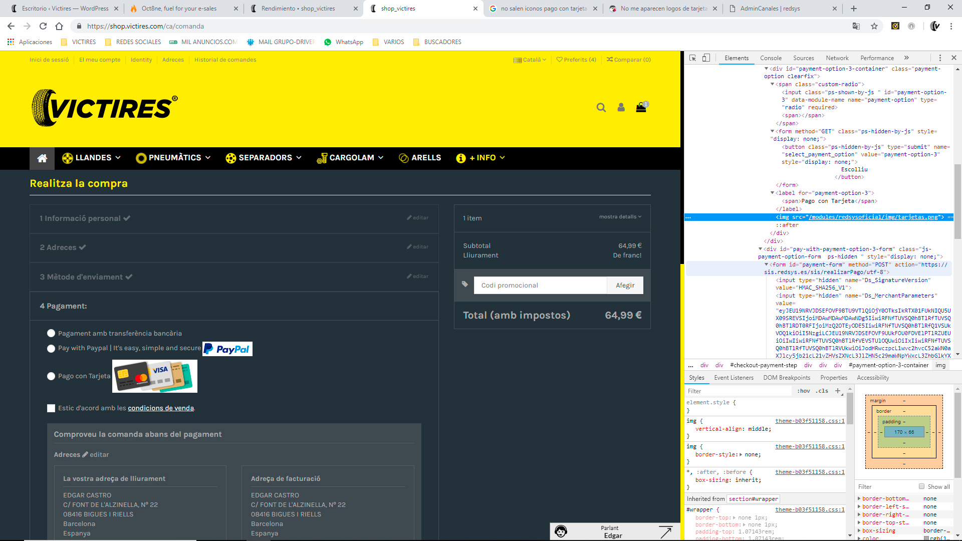
Task: Click the Codi promocional input field
Action: click(x=540, y=286)
